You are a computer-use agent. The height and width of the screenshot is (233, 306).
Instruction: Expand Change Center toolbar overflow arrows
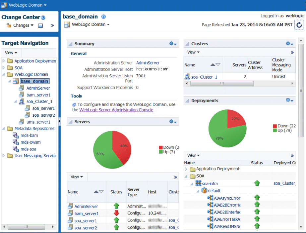[x=52, y=25]
